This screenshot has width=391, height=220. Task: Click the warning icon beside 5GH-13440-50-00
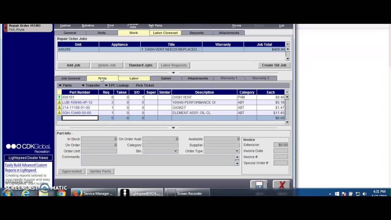[59, 113]
